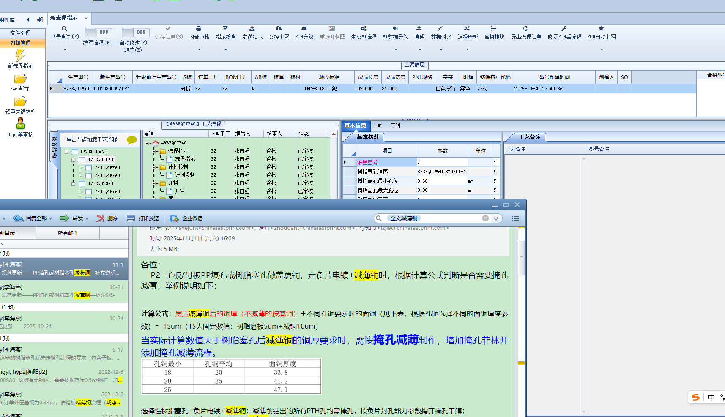The image size is (725, 417).
Task: Click the 集成 download icon
Action: click(419, 29)
